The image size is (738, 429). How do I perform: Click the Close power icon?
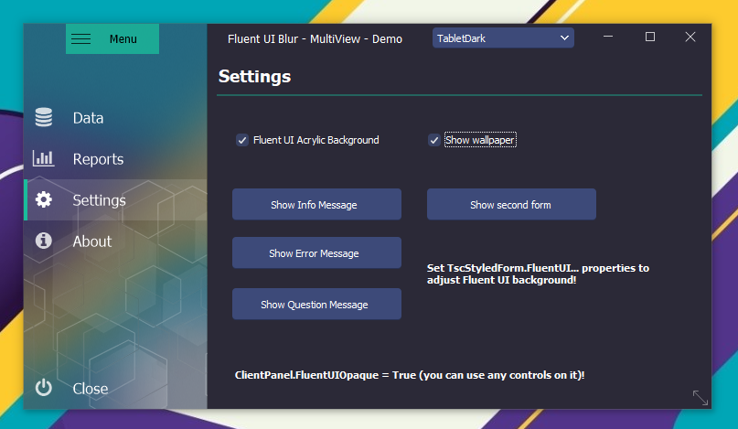click(x=44, y=388)
